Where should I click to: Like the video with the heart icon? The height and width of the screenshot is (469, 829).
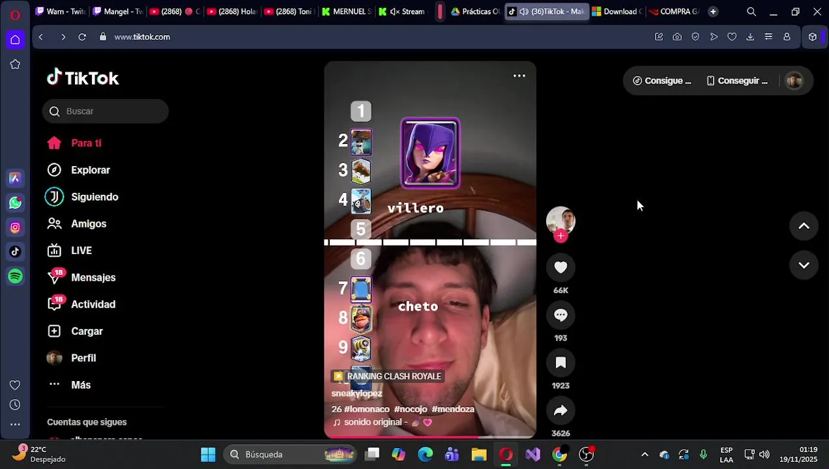click(560, 267)
